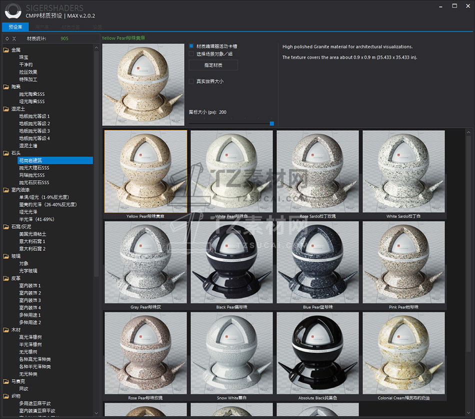This screenshot has height=419, width=475.
Task: Select the Snow White material thumbnail
Action: coord(231,353)
